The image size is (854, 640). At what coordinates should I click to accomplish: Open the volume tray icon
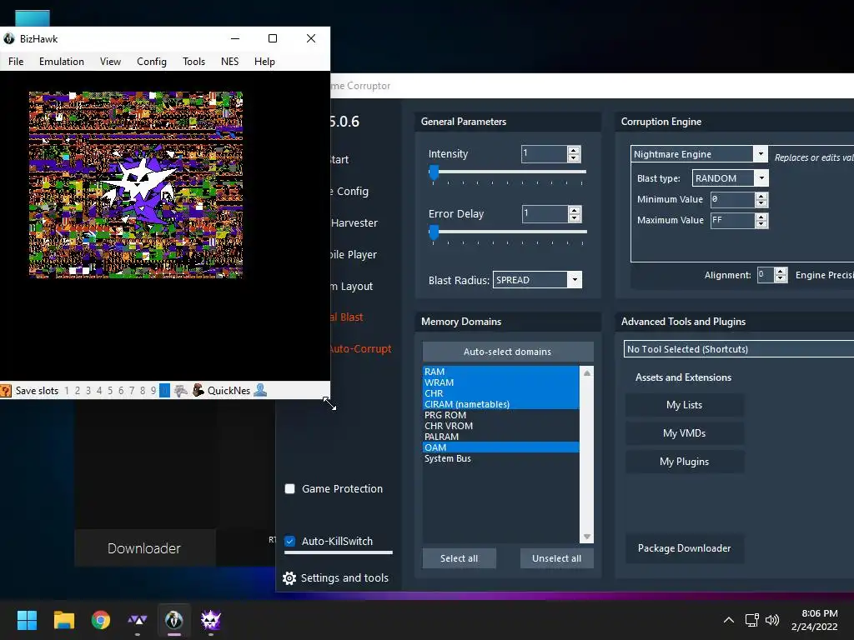(772, 620)
